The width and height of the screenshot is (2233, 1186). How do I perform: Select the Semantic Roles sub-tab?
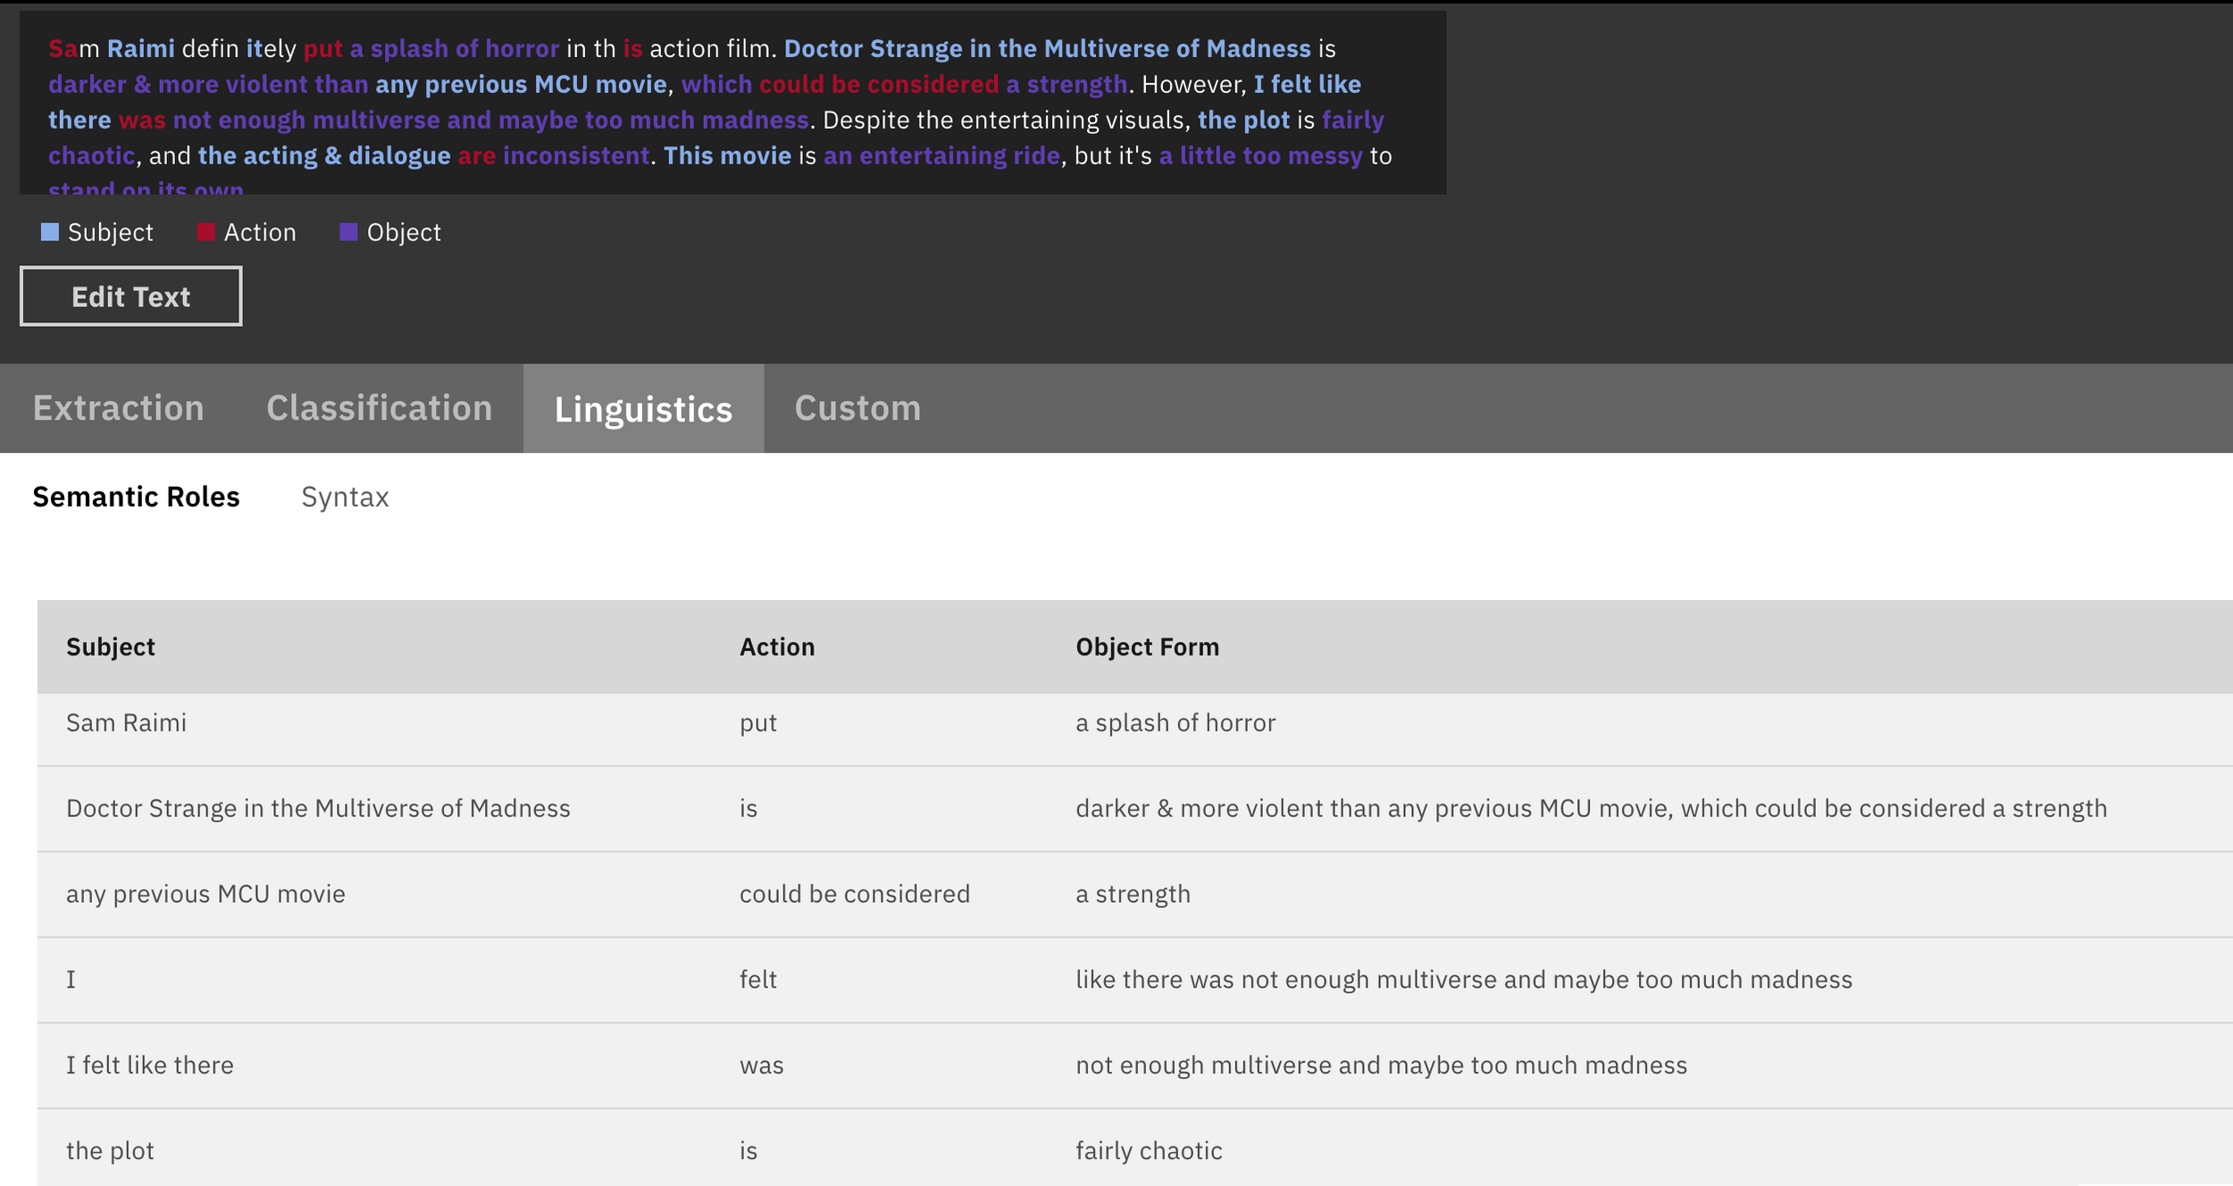[x=136, y=497]
